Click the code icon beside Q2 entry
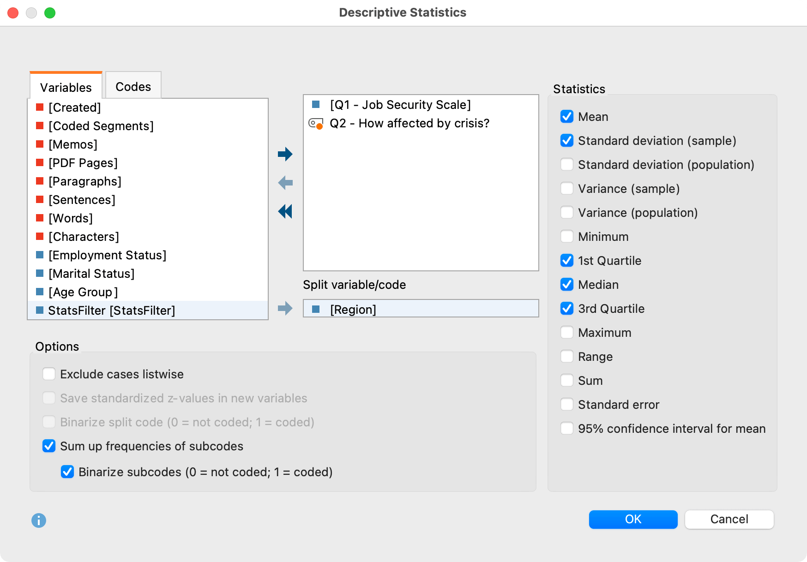Image resolution: width=807 pixels, height=562 pixels. pyautogui.click(x=316, y=124)
